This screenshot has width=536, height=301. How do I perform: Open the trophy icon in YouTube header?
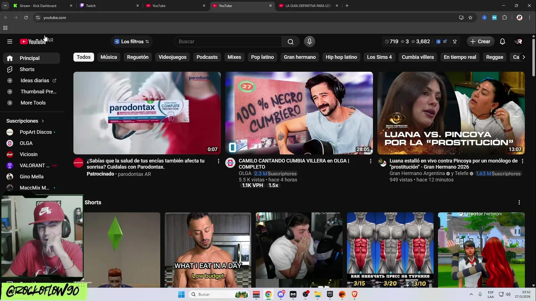pos(455,41)
